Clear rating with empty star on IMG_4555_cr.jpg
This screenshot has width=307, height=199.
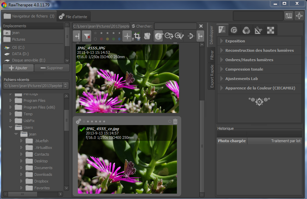click(84, 121)
